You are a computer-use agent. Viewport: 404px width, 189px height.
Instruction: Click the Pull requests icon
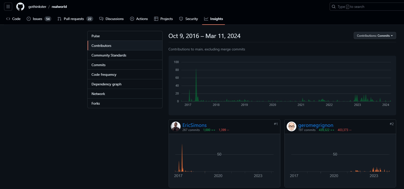[59, 19]
